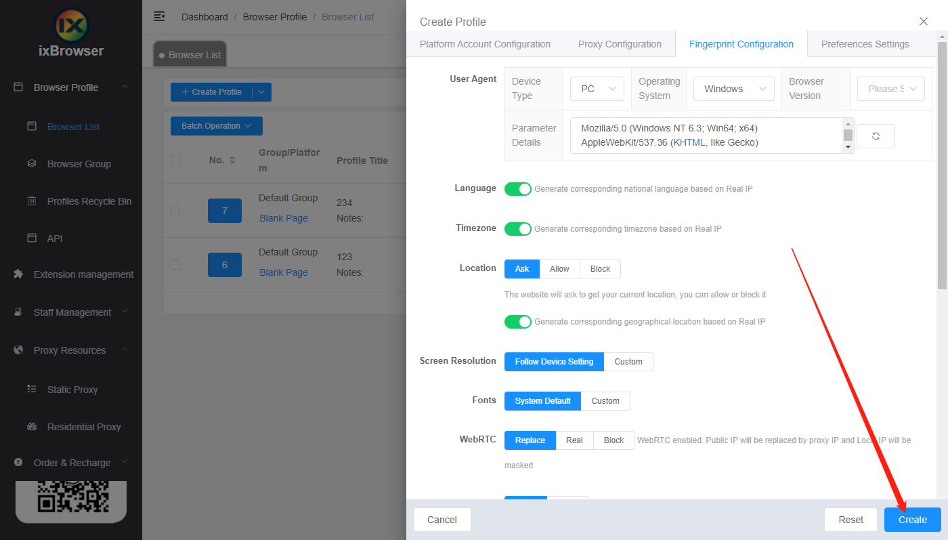Open the Operating System Windows dropdown
The width and height of the screenshot is (948, 540).
(733, 89)
